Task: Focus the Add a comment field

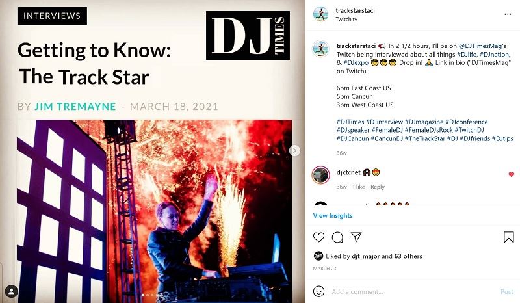Action: [x=411, y=291]
